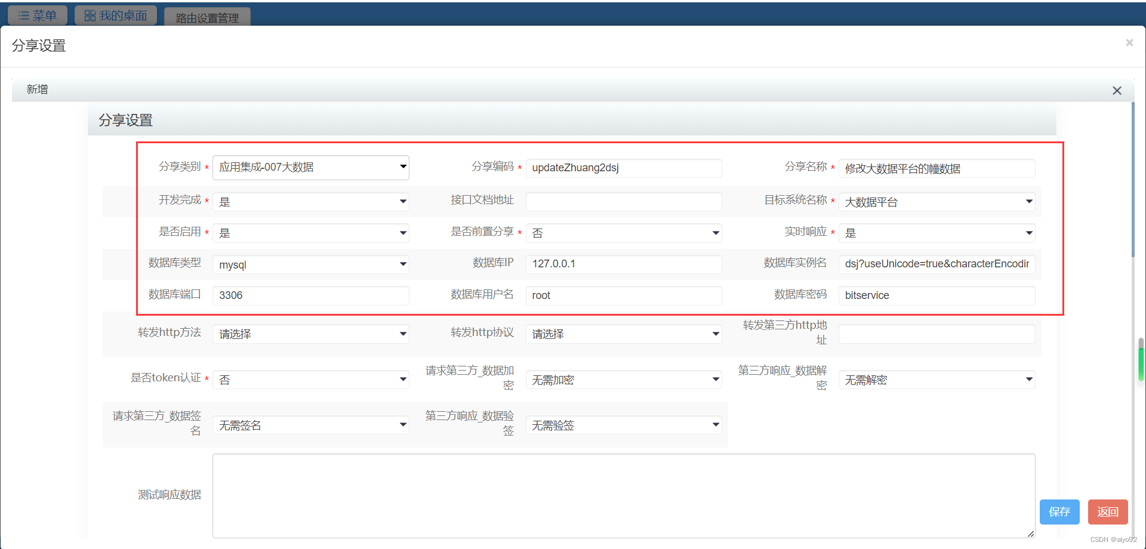Open the 数据库类型 mysql dropdown

click(x=311, y=264)
